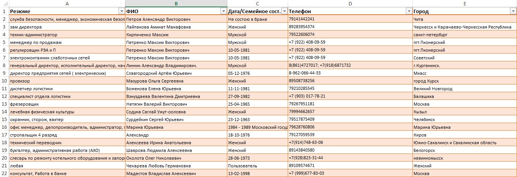Select cell with Шаврова Людмила Алексеевна
Viewport: 517px width, 177px height.
(x=176, y=150)
